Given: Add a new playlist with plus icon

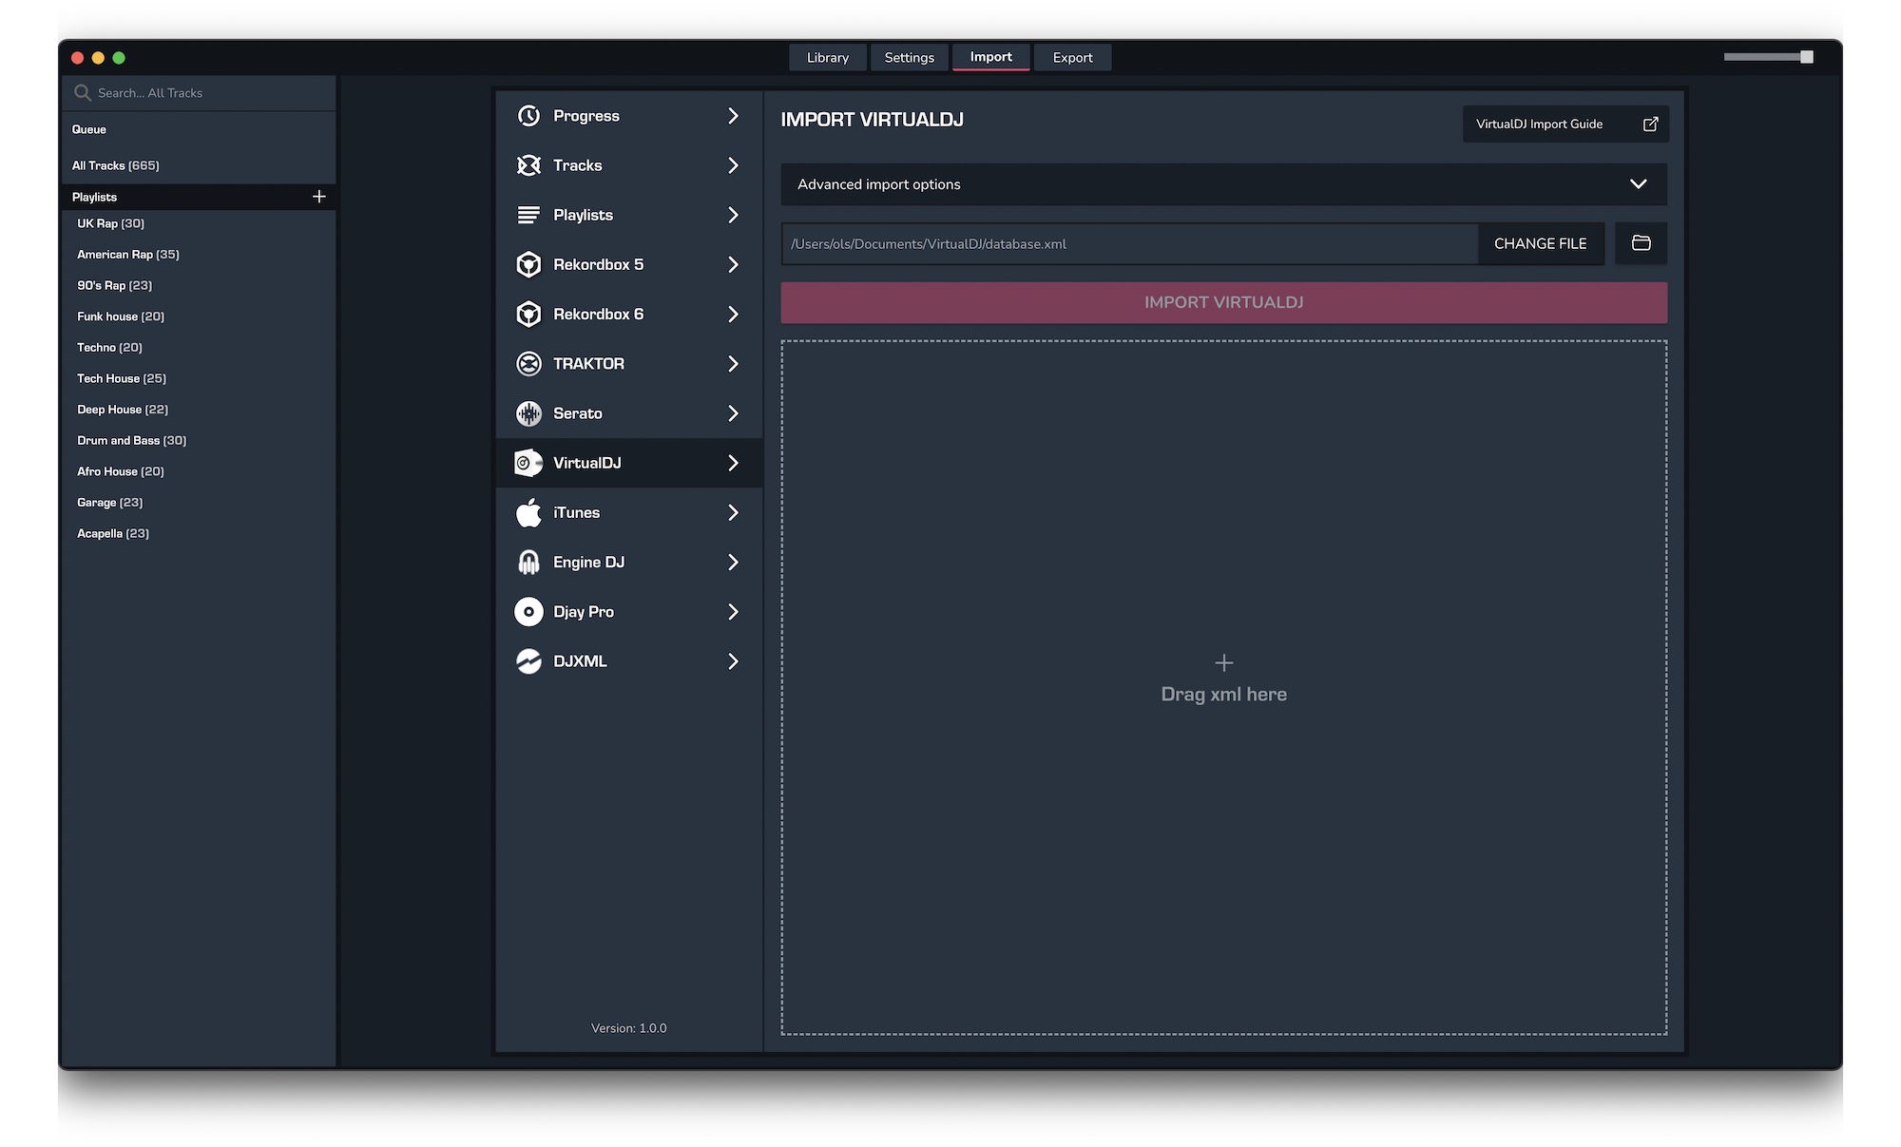Looking at the screenshot, I should tap(319, 197).
